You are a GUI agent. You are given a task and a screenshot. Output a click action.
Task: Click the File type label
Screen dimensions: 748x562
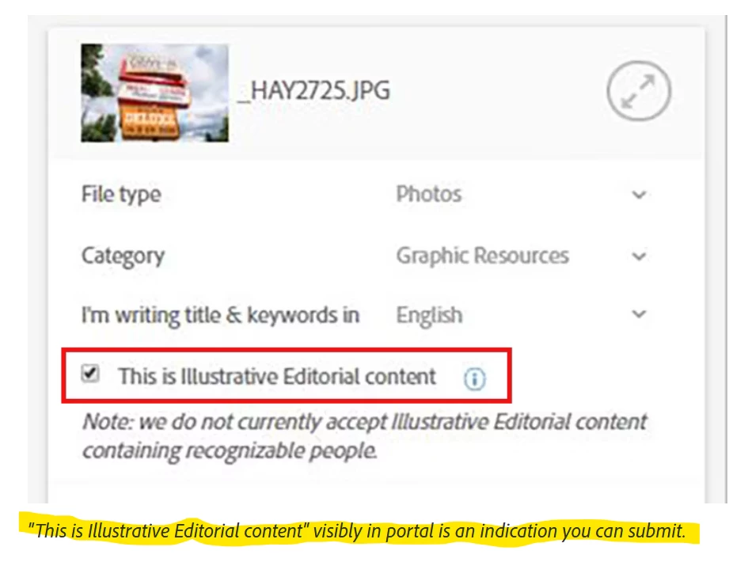click(x=121, y=195)
